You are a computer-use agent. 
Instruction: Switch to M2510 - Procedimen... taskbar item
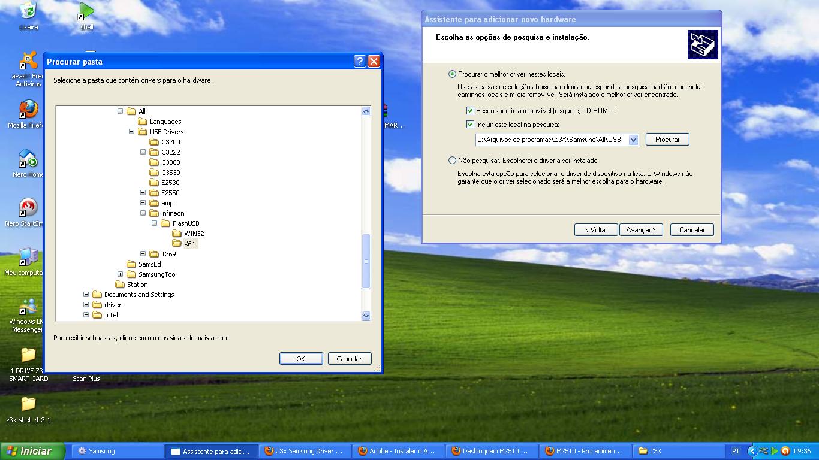click(587, 451)
